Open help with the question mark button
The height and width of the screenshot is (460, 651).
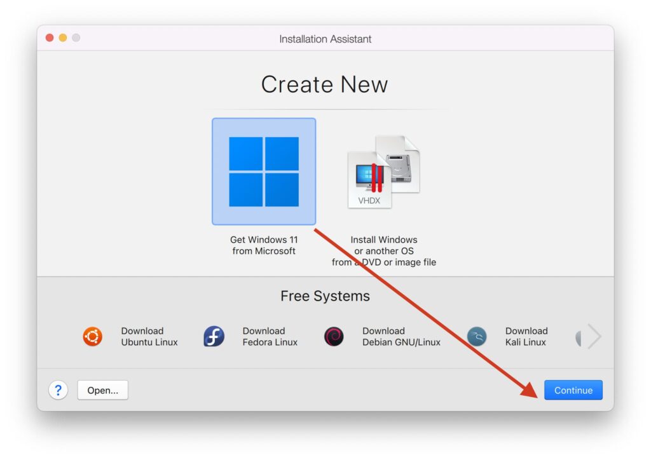pos(58,390)
